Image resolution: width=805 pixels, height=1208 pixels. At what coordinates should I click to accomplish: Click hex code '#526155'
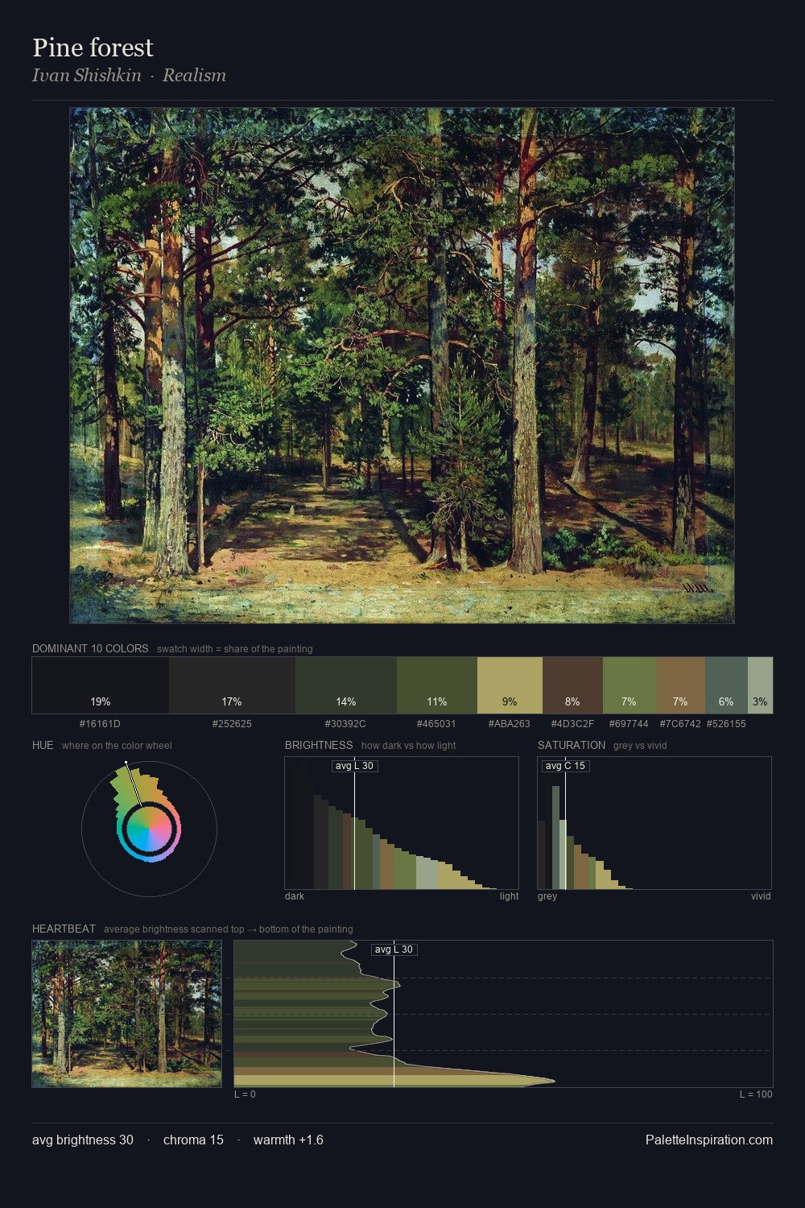point(726,723)
